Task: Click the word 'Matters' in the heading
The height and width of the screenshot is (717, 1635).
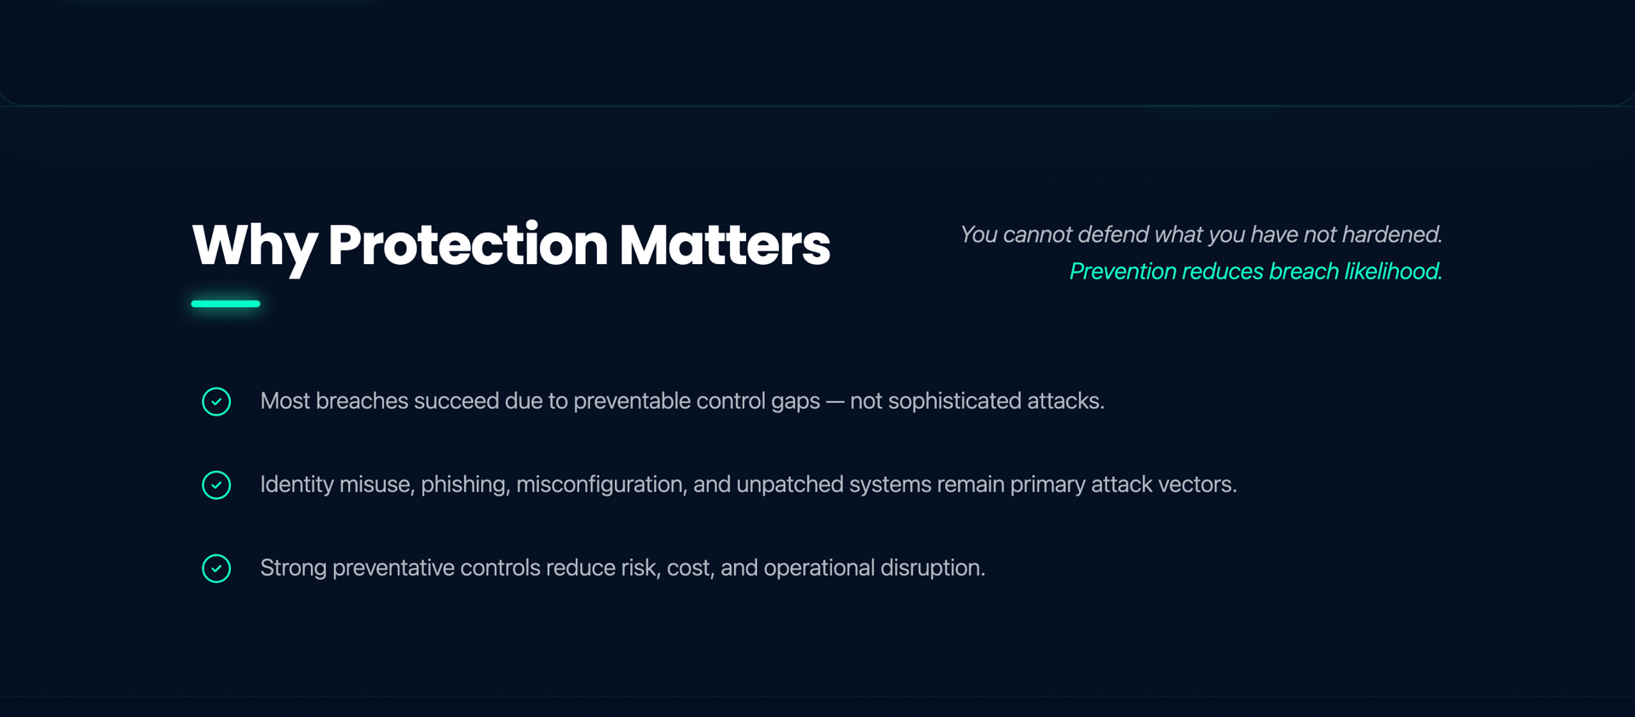Action: click(x=724, y=245)
